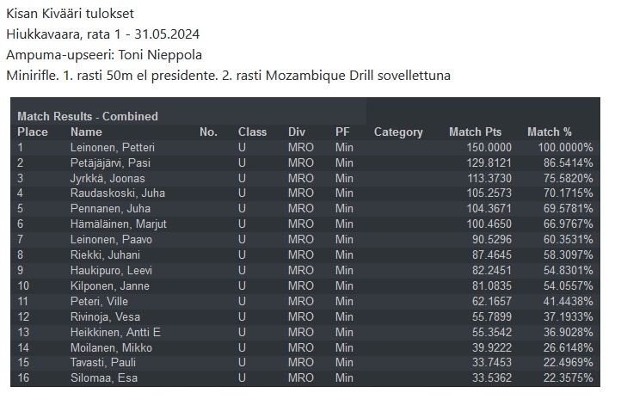Click the Place column header

pos(33,132)
